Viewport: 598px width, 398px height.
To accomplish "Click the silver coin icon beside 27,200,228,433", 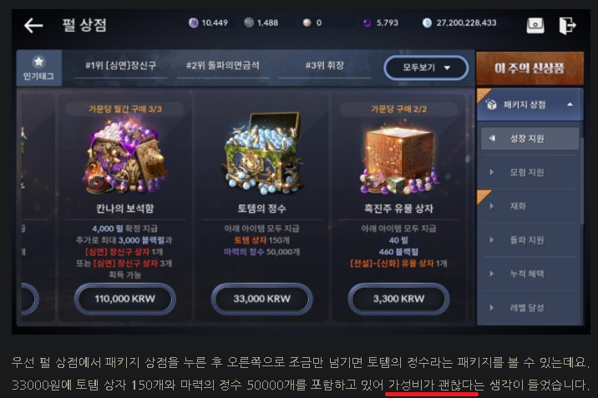I will pyautogui.click(x=427, y=23).
